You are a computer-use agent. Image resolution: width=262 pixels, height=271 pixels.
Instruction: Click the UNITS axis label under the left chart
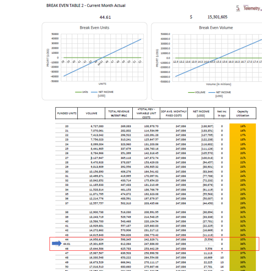pos(102,83)
